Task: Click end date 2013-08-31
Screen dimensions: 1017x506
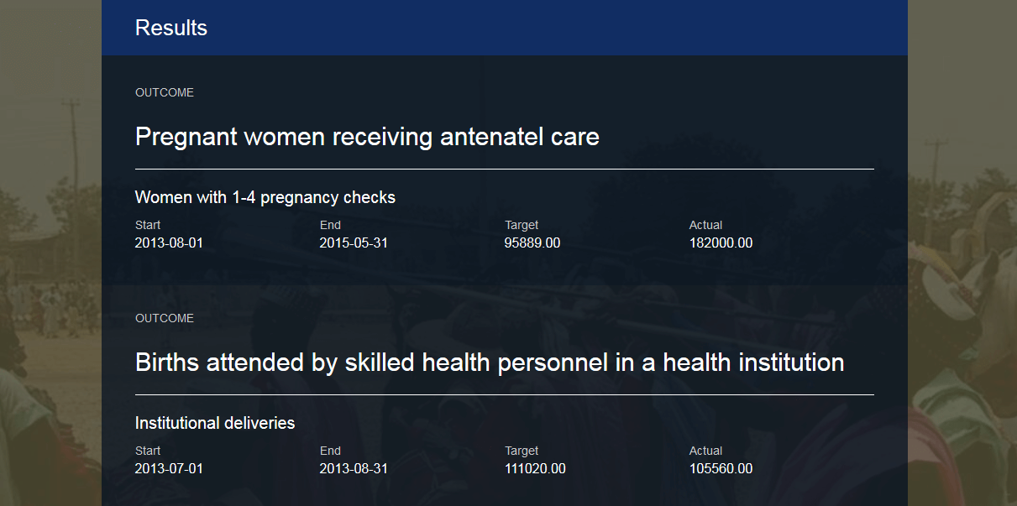Action: pos(354,469)
